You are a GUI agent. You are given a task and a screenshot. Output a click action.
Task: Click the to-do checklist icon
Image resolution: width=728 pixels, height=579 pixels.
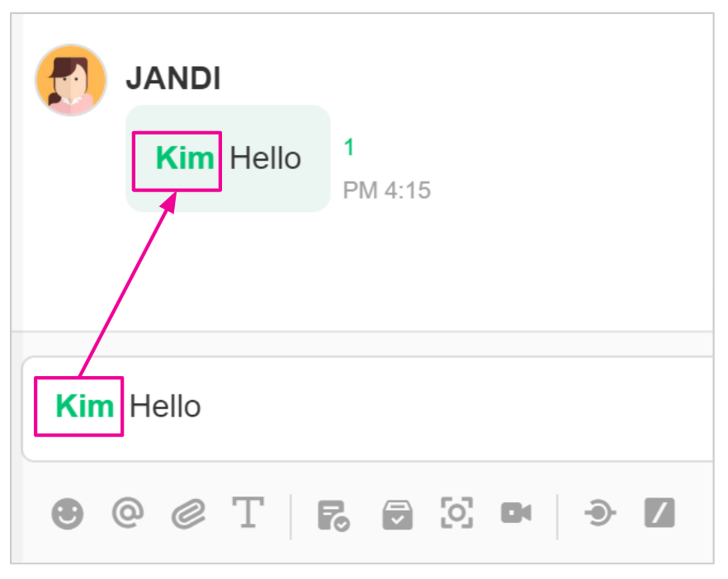pos(333,515)
